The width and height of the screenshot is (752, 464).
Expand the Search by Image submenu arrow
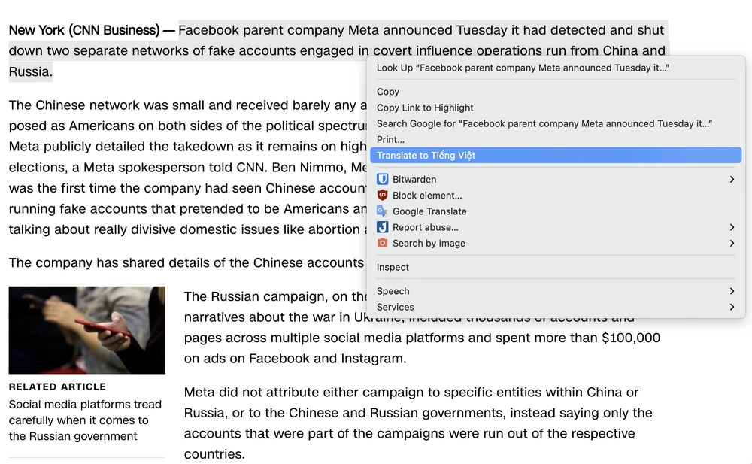pos(732,243)
